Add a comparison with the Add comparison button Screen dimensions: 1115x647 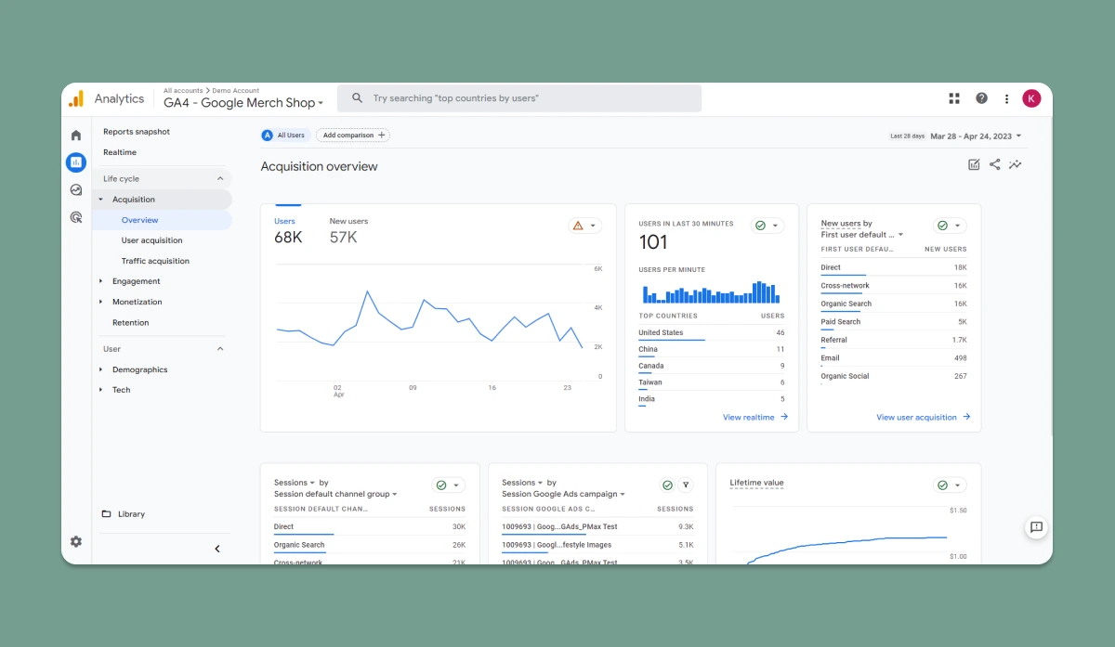pos(353,136)
